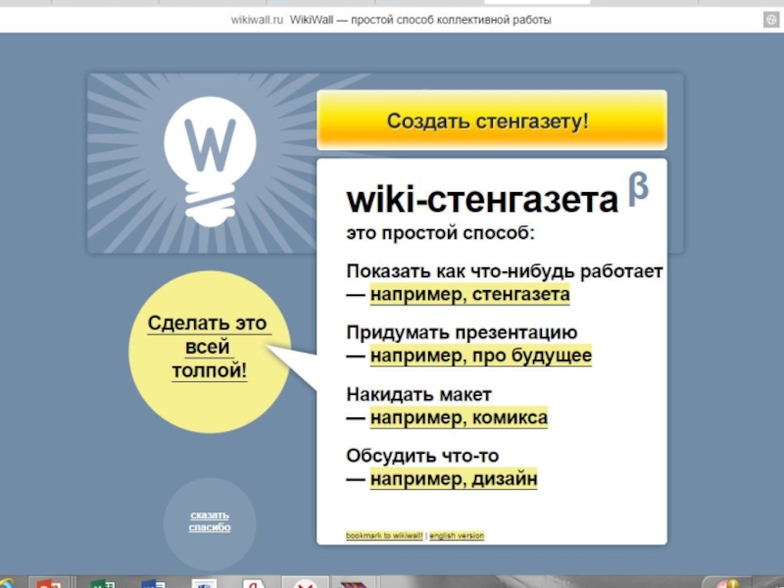Screen dimensions: 784x588
Task: Click the text это простой способ:
Action: 440,233
